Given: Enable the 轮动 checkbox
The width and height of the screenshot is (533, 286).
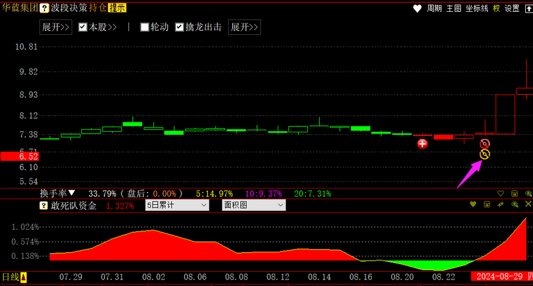Looking at the screenshot, I should coord(145,27).
